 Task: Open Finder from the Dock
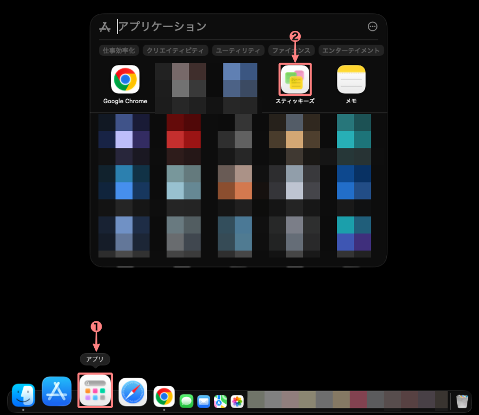23,395
